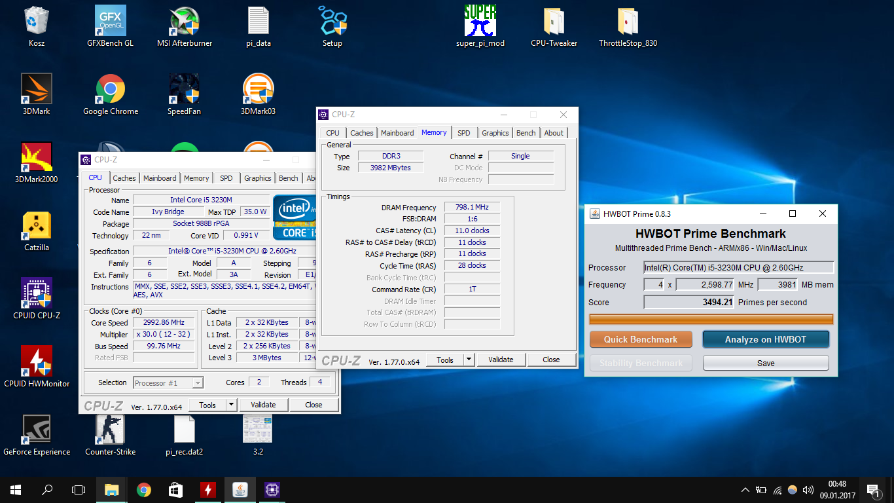Launch 3DMark2000 desktop shortcut
Image resolution: width=894 pixels, height=503 pixels.
click(37, 162)
